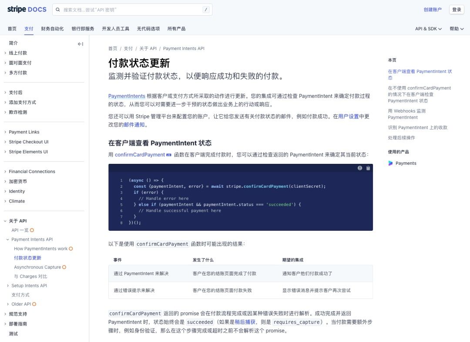This screenshot has height=342, width=470.
Task: Click the Stripe Docs logo
Action: (x=27, y=9)
